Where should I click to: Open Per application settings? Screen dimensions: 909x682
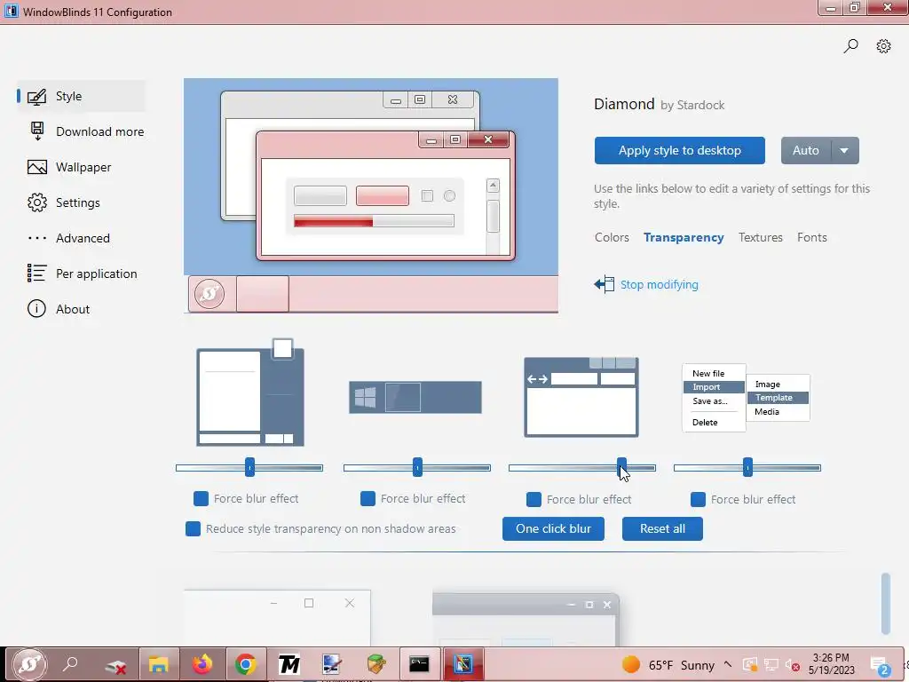pyautogui.click(x=83, y=274)
